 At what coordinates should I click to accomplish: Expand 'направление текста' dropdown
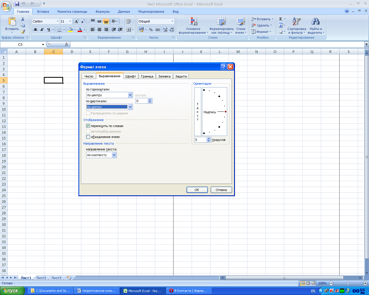click(114, 155)
